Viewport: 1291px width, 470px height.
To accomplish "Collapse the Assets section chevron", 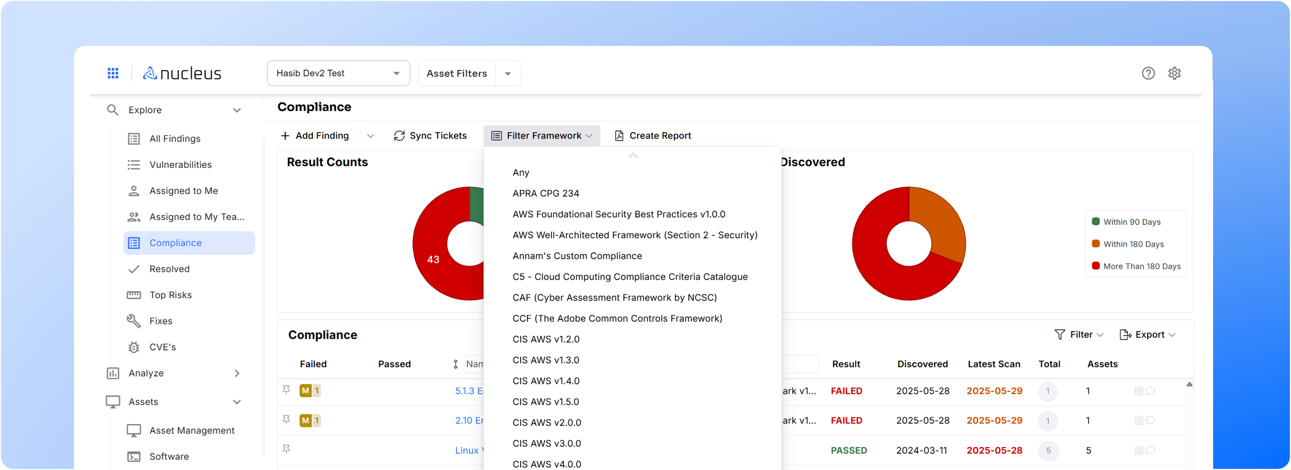I will [x=237, y=402].
